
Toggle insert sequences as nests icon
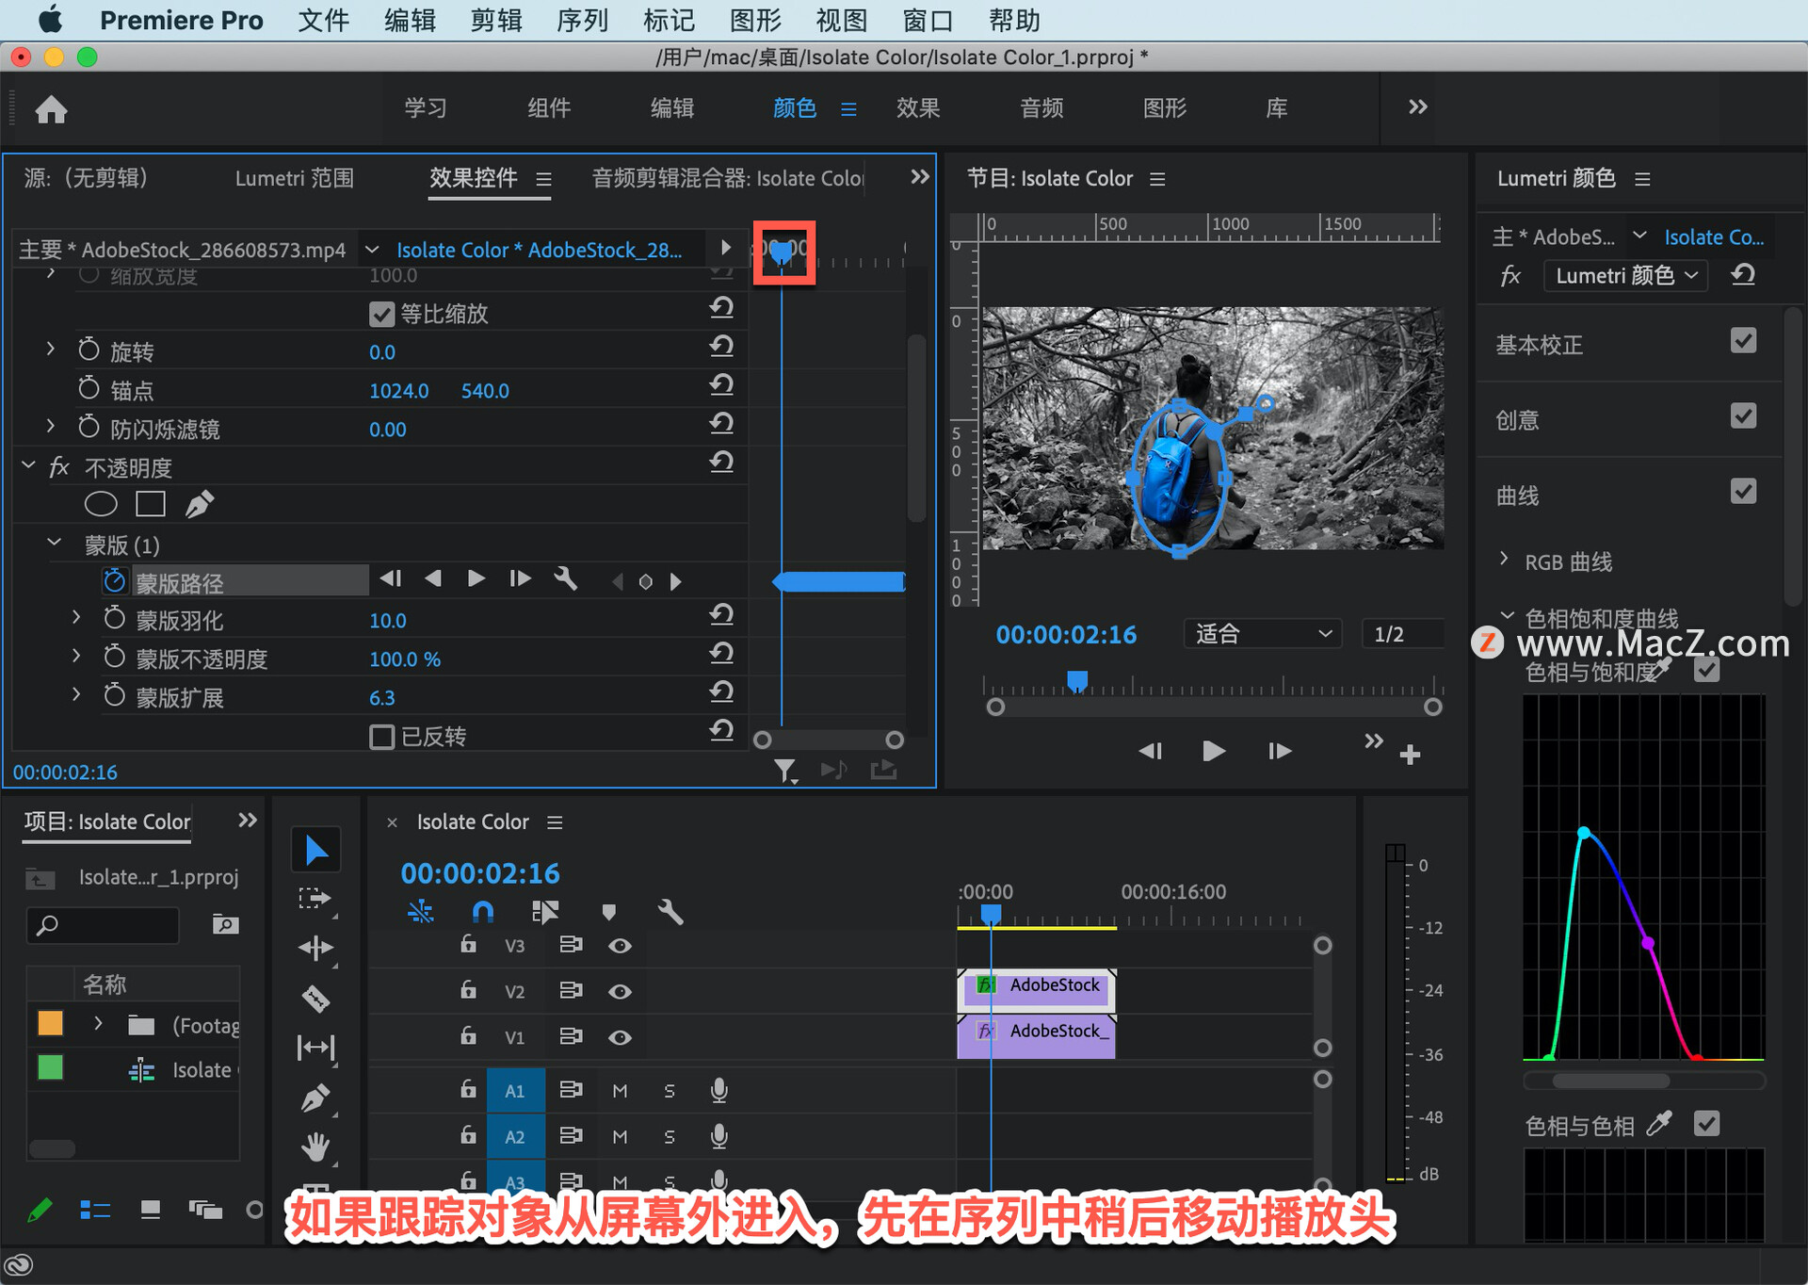(x=421, y=911)
